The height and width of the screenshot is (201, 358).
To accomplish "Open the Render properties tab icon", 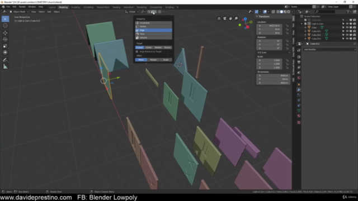I will click(299, 57).
